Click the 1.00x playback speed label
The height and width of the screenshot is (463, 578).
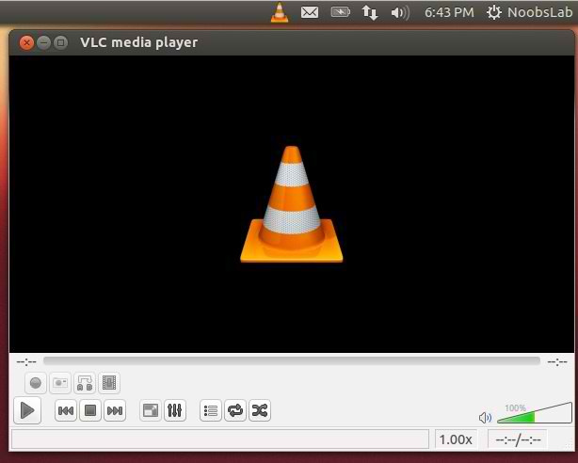456,439
